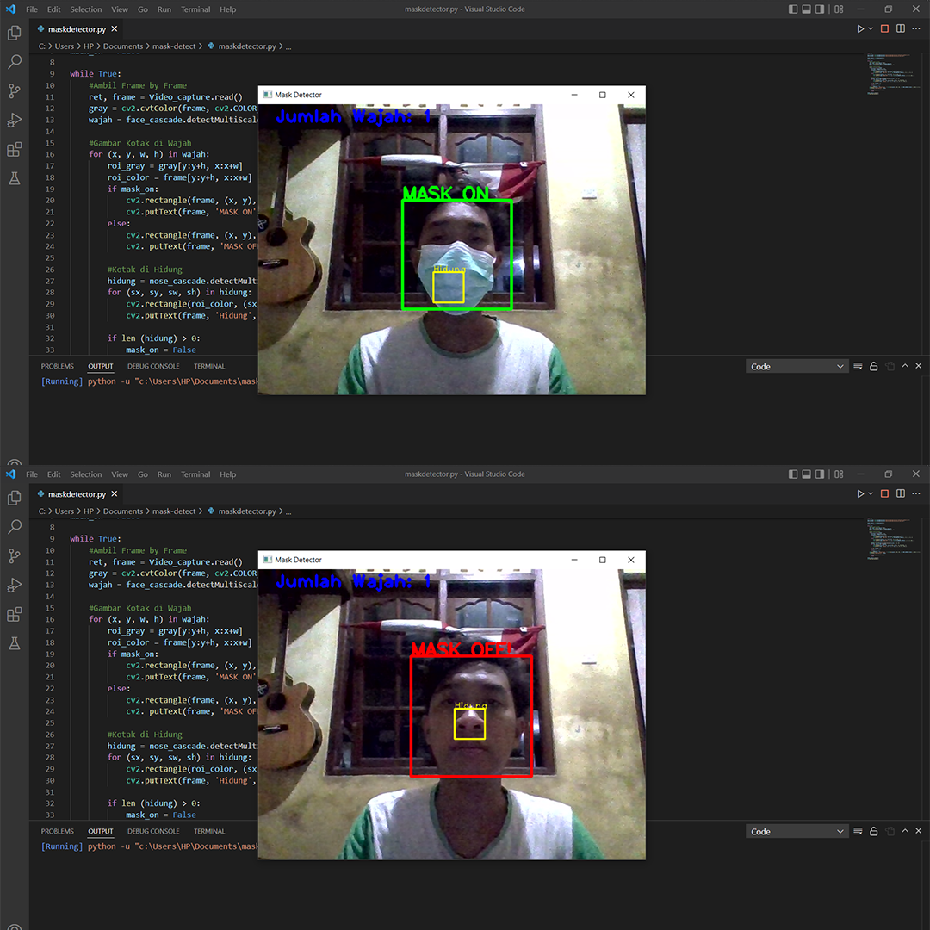This screenshot has width=930, height=930.
Task: Open Run and Debug in top window
Action: coord(14,121)
